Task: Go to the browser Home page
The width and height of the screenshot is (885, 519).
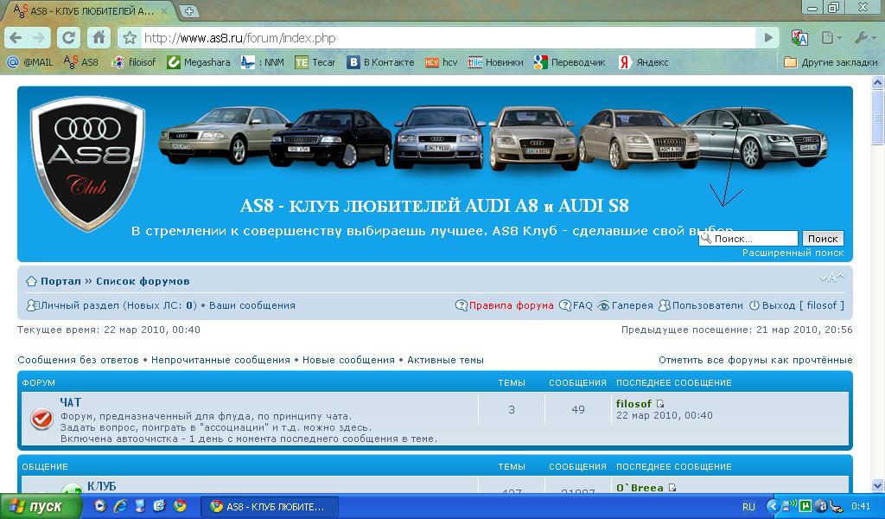Action: click(x=98, y=37)
